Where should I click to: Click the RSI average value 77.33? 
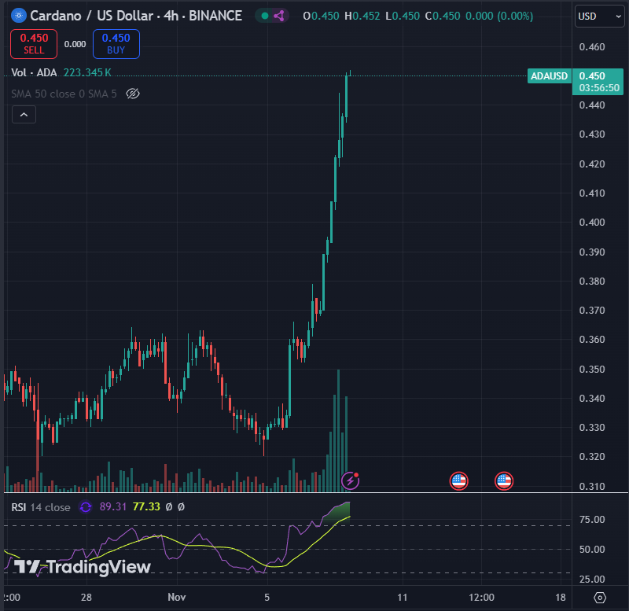[146, 506]
